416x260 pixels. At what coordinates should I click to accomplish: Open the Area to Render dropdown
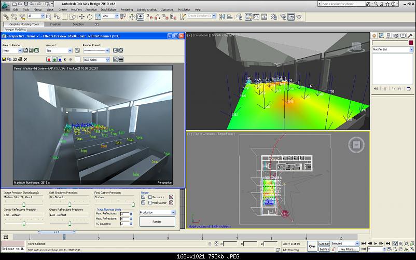pyautogui.click(x=13, y=51)
